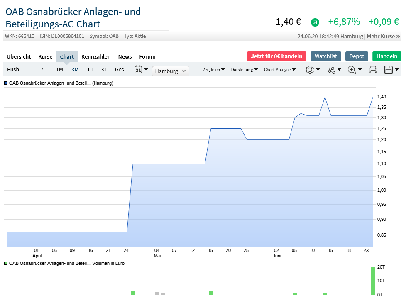Viewport: 406px width, 308px height.
Task: Click the save floppy disk icon
Action: 389,70
